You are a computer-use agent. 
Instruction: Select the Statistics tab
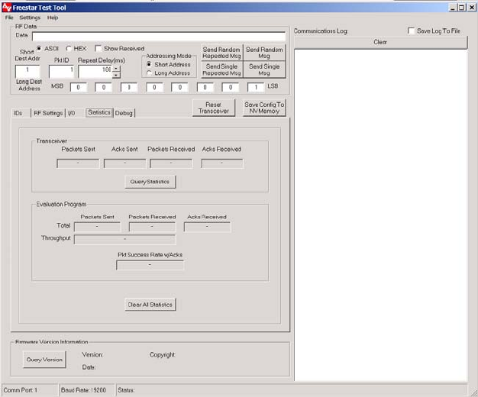(x=99, y=112)
